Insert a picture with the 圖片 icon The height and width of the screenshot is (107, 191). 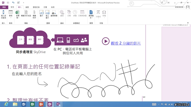[x=41, y=12]
